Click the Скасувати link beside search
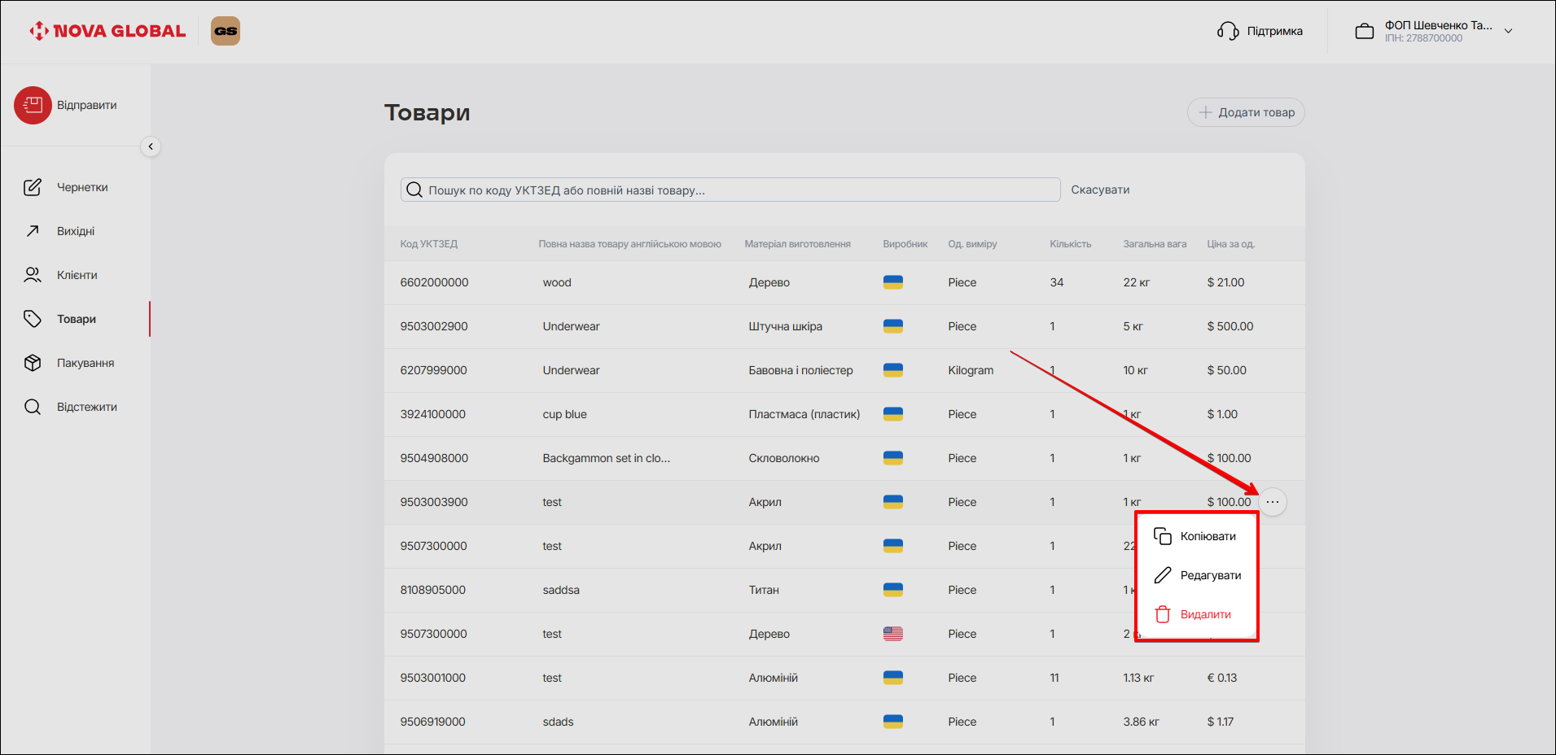Viewport: 1556px width, 755px height. (1100, 190)
